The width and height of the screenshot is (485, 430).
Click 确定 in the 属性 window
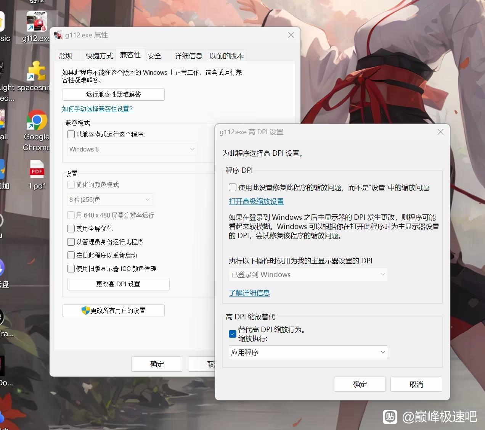[x=157, y=364]
